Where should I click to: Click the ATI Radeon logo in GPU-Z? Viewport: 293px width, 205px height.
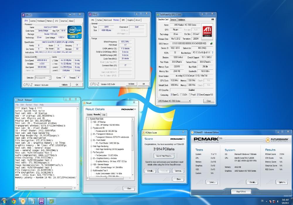(x=207, y=31)
